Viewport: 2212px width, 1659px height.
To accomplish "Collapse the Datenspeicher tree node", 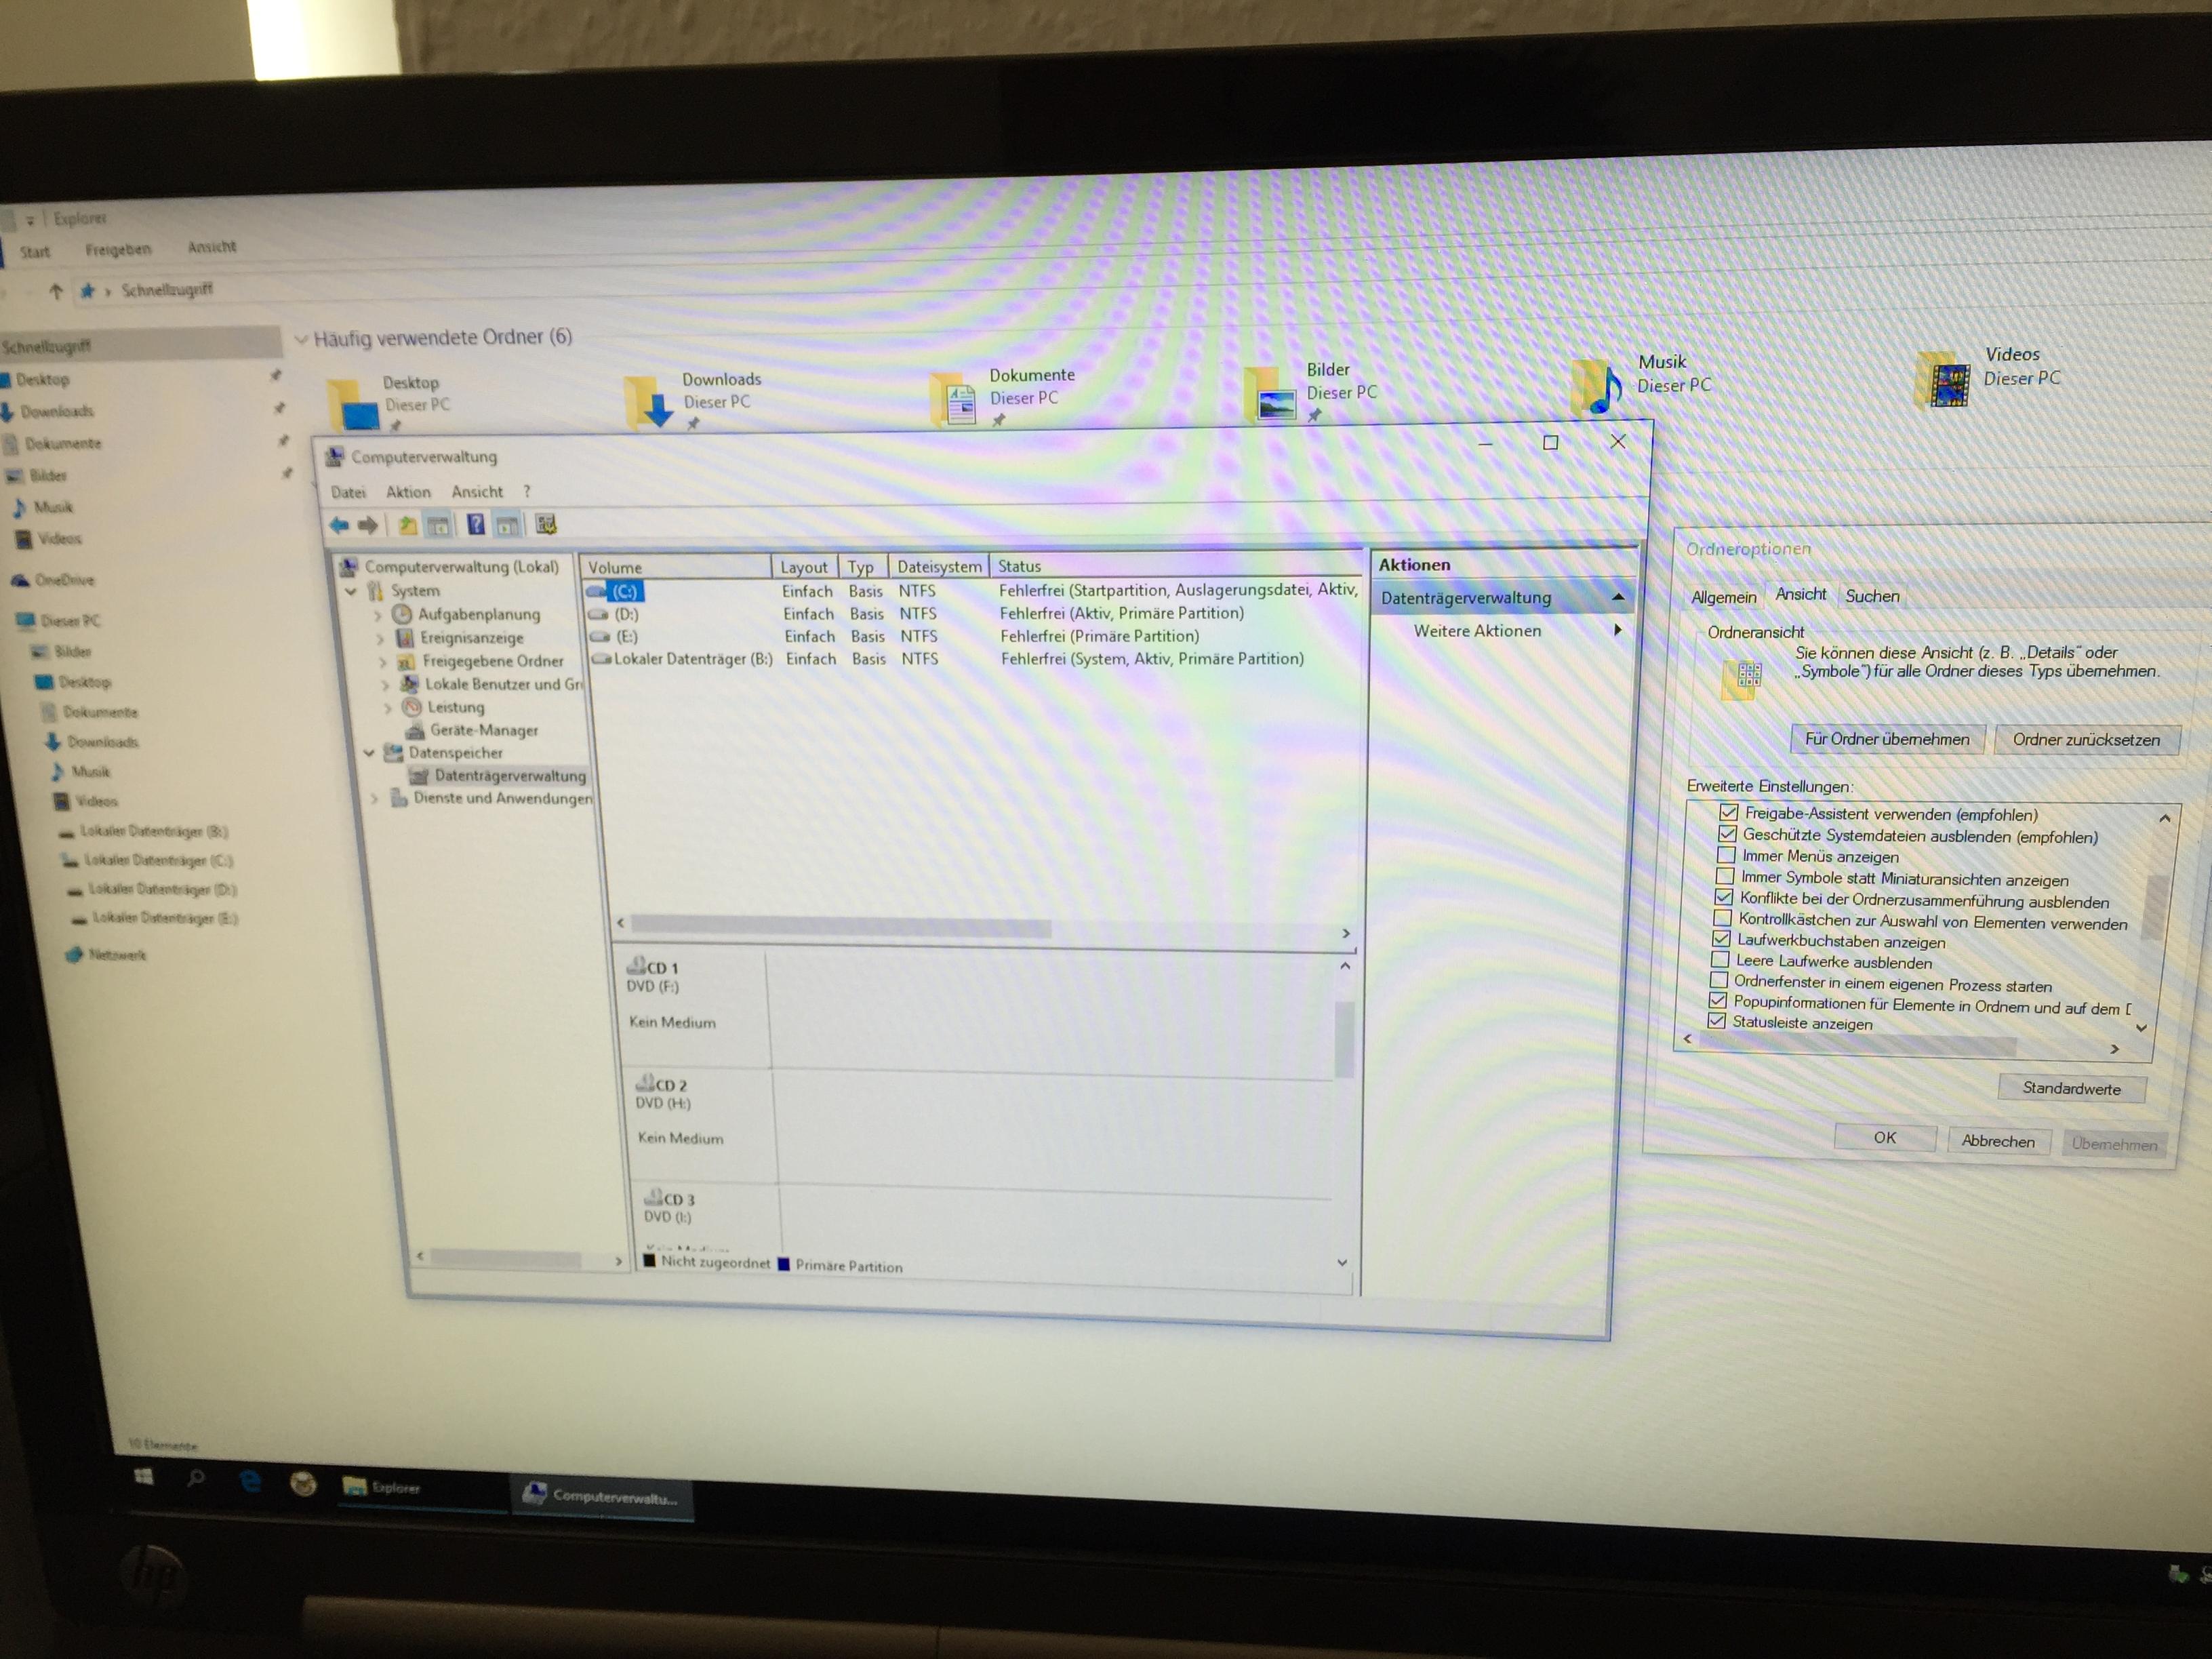I will click(369, 753).
